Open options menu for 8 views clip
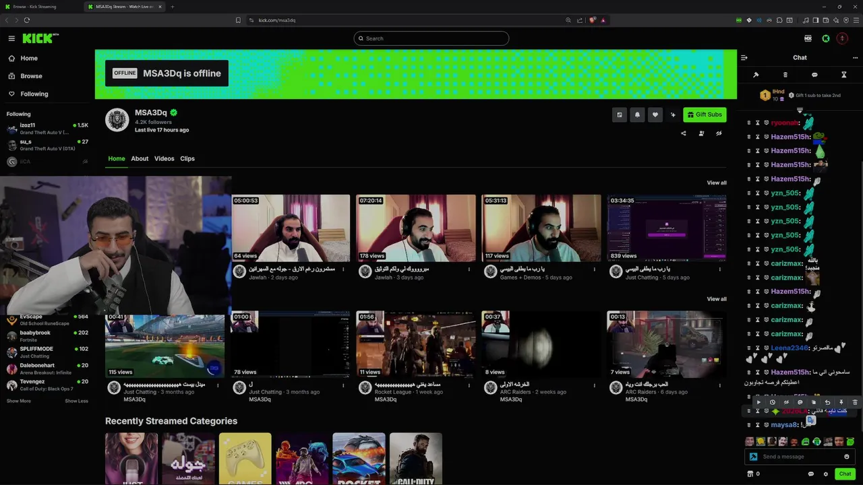The height and width of the screenshot is (485, 863). [594, 385]
